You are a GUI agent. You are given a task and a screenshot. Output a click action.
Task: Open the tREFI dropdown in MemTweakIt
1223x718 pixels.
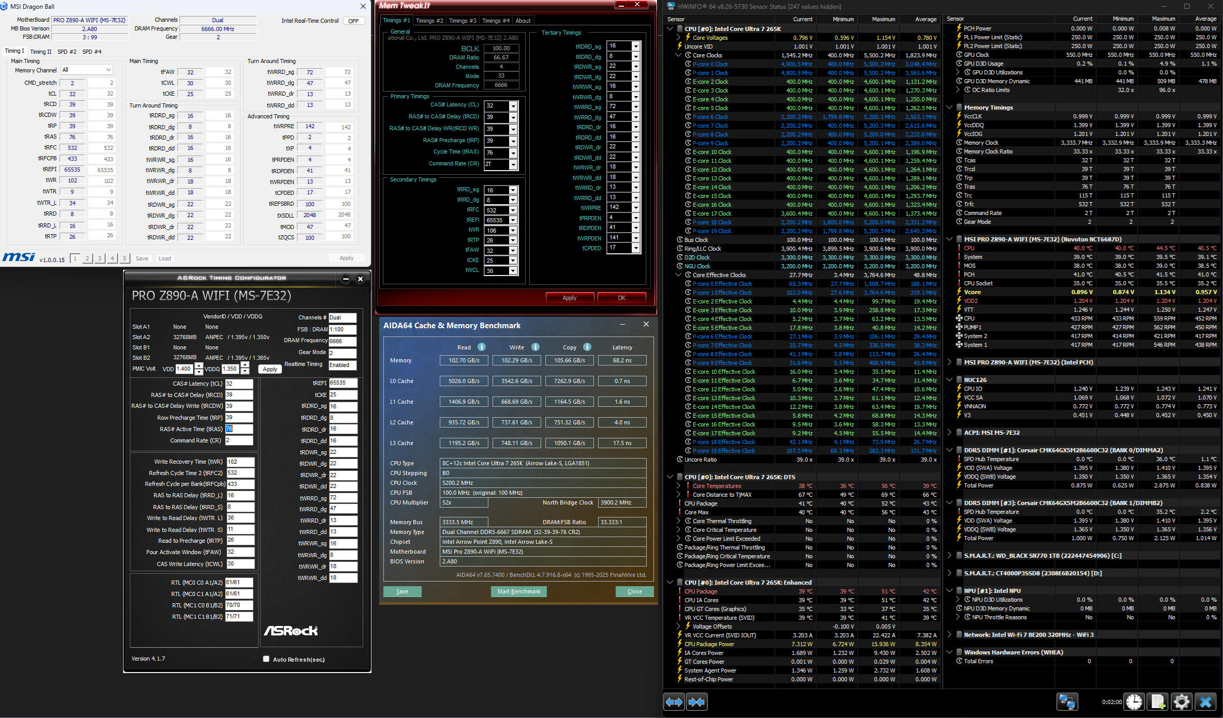point(513,220)
